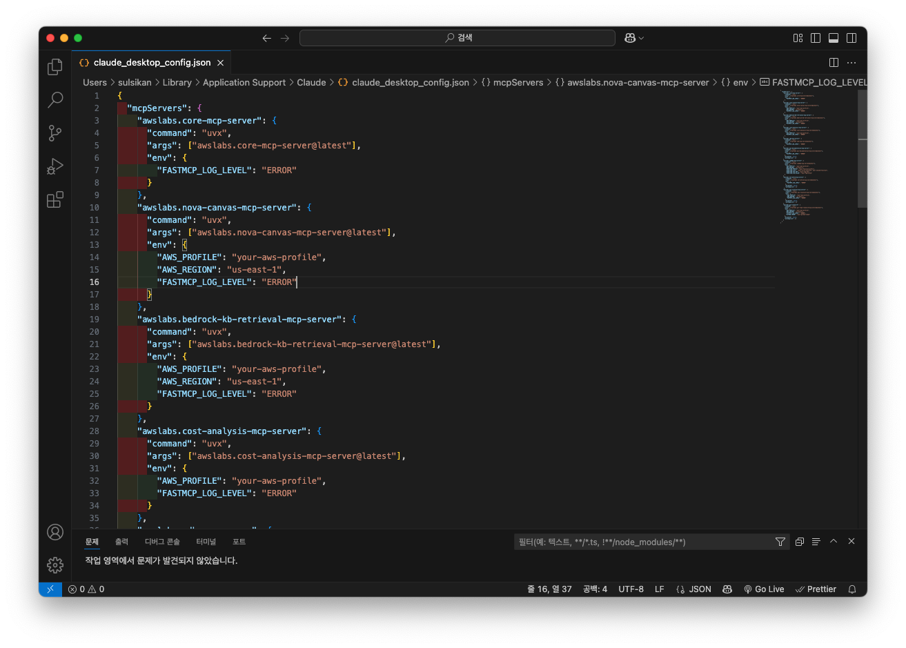Start Go Live server
The image size is (906, 648).
click(764, 589)
